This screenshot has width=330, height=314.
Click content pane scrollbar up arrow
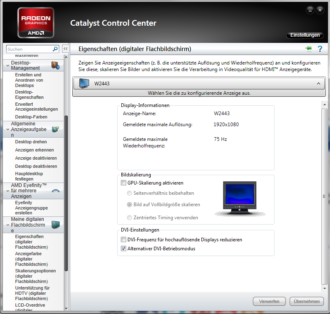tap(325, 105)
